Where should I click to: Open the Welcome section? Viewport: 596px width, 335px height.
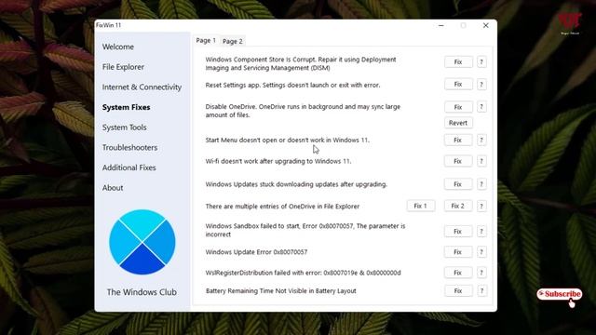(118, 47)
